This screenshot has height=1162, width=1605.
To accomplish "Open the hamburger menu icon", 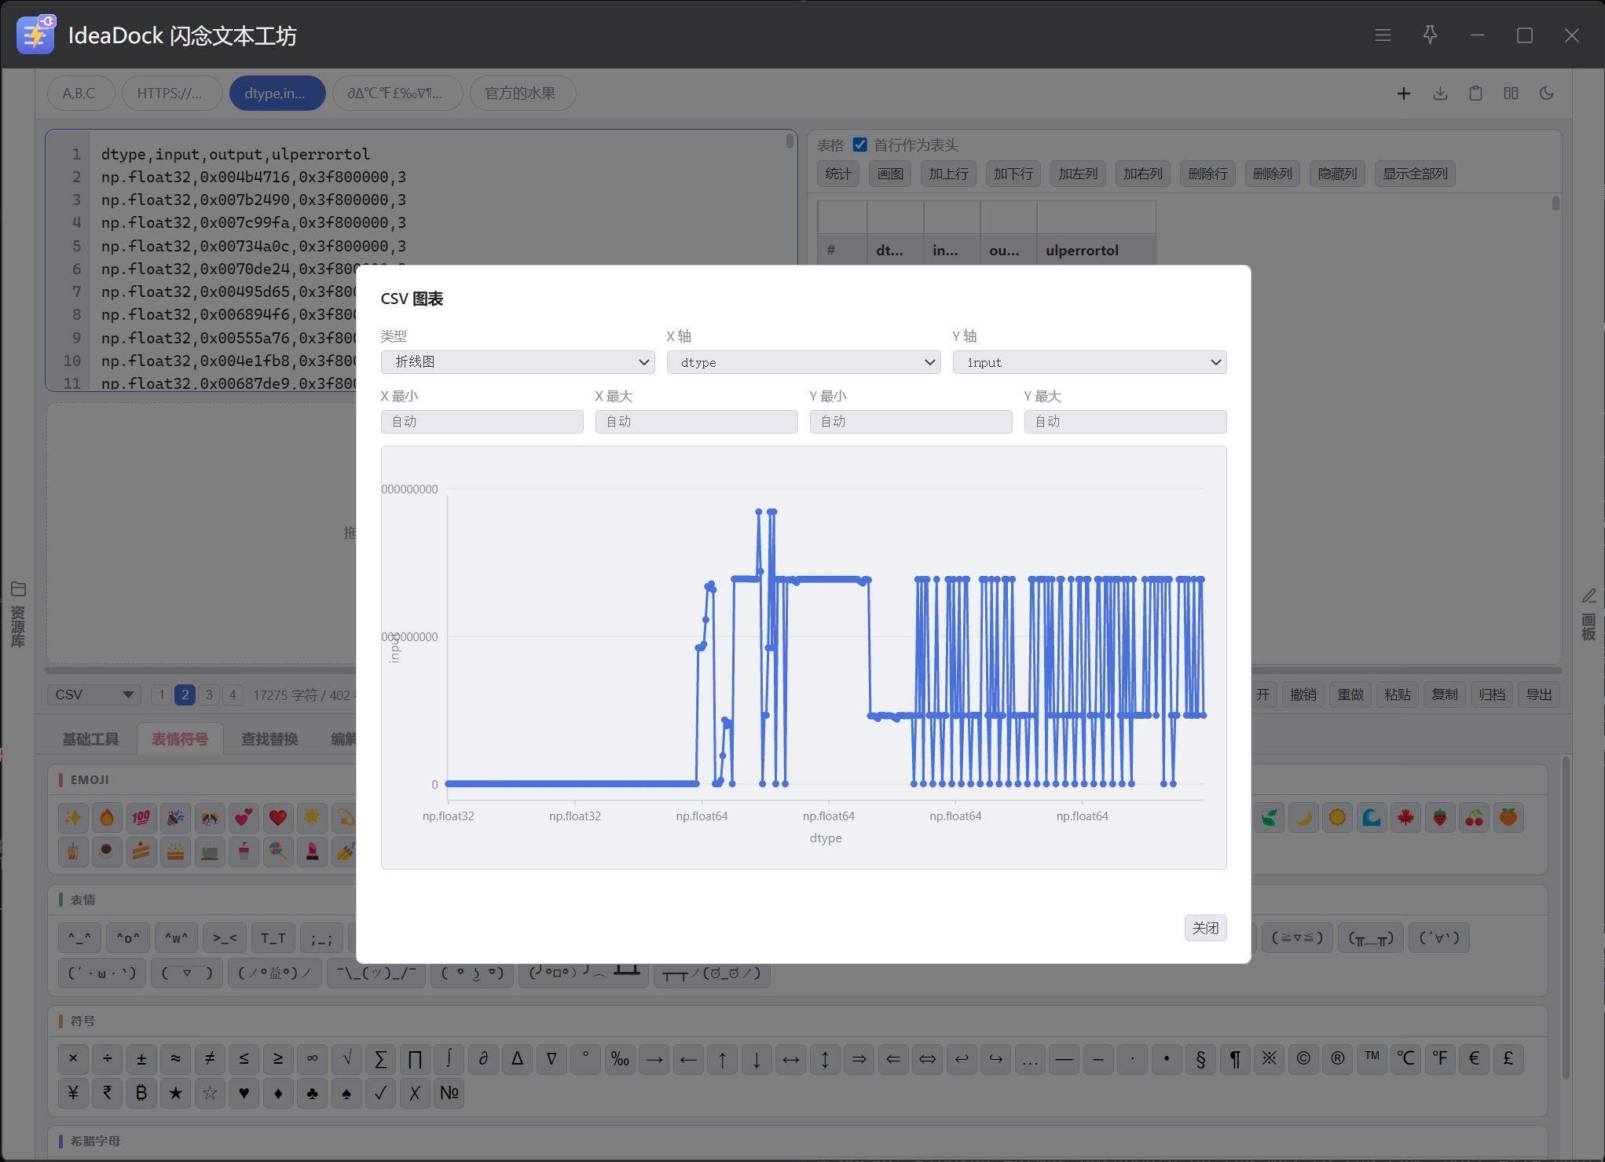I will [1383, 35].
